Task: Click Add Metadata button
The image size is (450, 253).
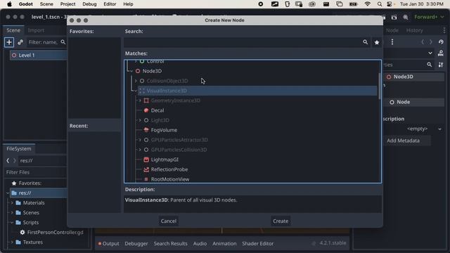Action: tap(403, 141)
